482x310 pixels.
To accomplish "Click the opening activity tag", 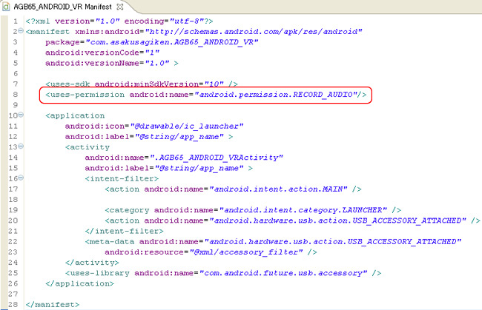I will [x=88, y=147].
